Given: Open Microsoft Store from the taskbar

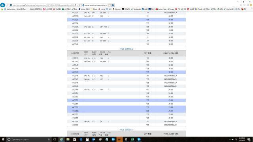Looking at the screenshot, I should pos(74,139).
